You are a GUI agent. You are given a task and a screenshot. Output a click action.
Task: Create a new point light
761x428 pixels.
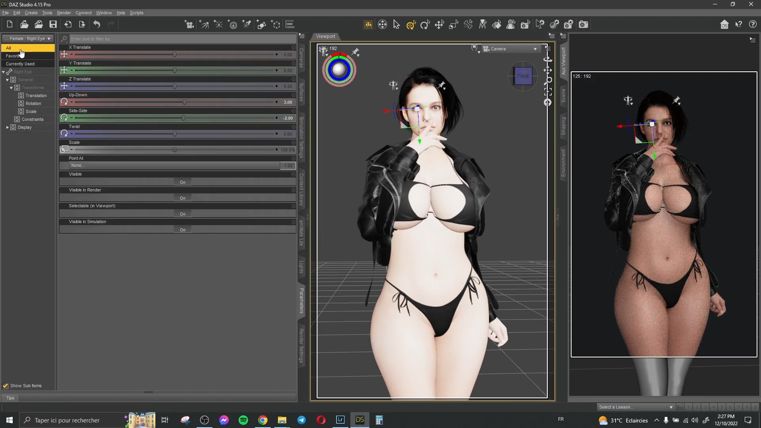218,25
